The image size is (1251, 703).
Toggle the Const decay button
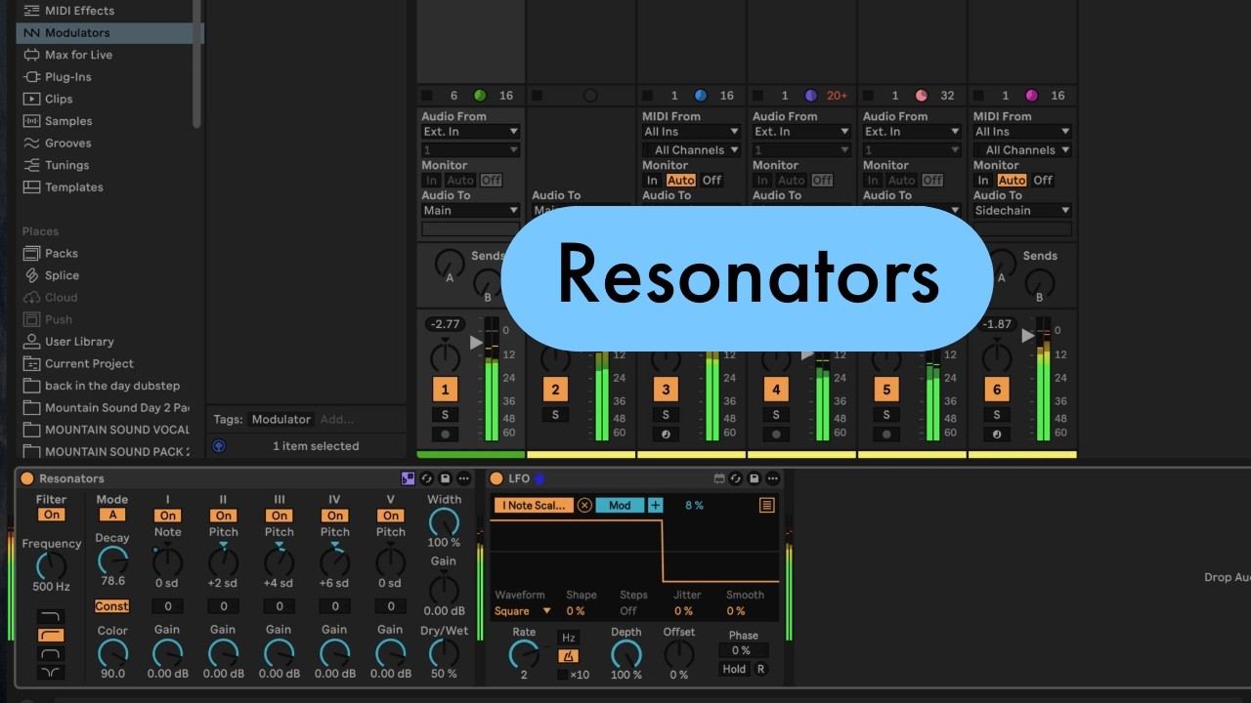[x=111, y=606]
